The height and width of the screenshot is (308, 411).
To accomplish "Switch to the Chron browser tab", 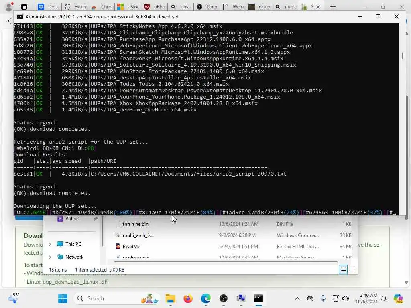I will coord(102,7).
